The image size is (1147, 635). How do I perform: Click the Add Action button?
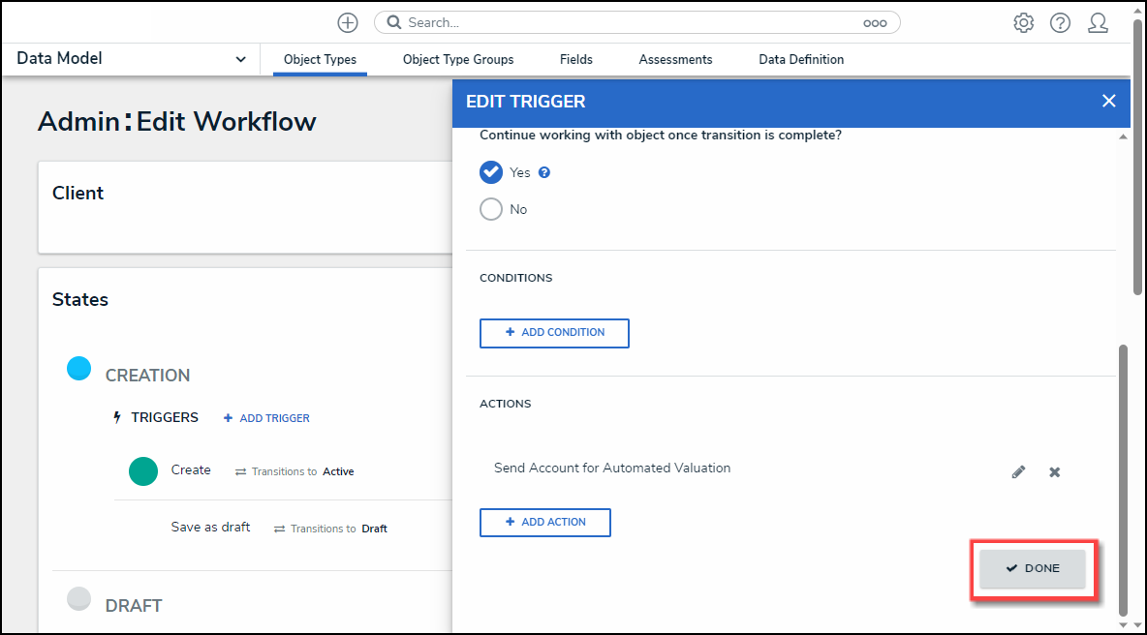[x=545, y=523]
